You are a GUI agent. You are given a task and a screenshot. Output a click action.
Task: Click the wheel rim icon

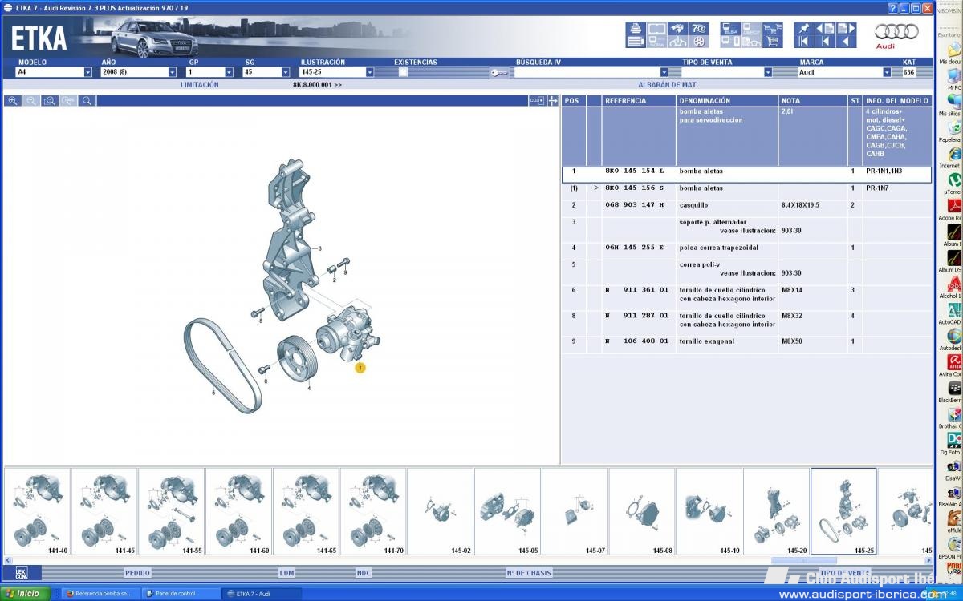point(699,41)
